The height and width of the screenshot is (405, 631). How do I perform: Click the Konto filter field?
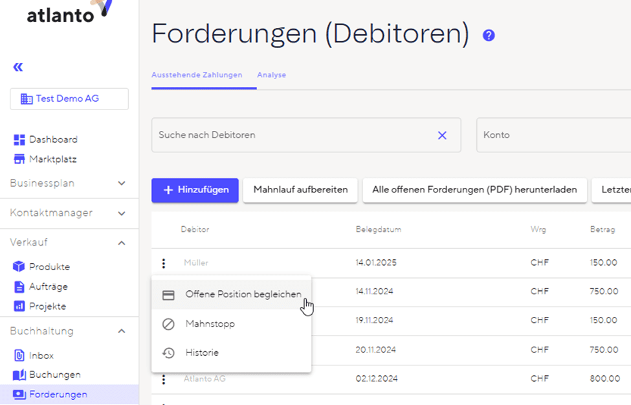[x=553, y=135]
